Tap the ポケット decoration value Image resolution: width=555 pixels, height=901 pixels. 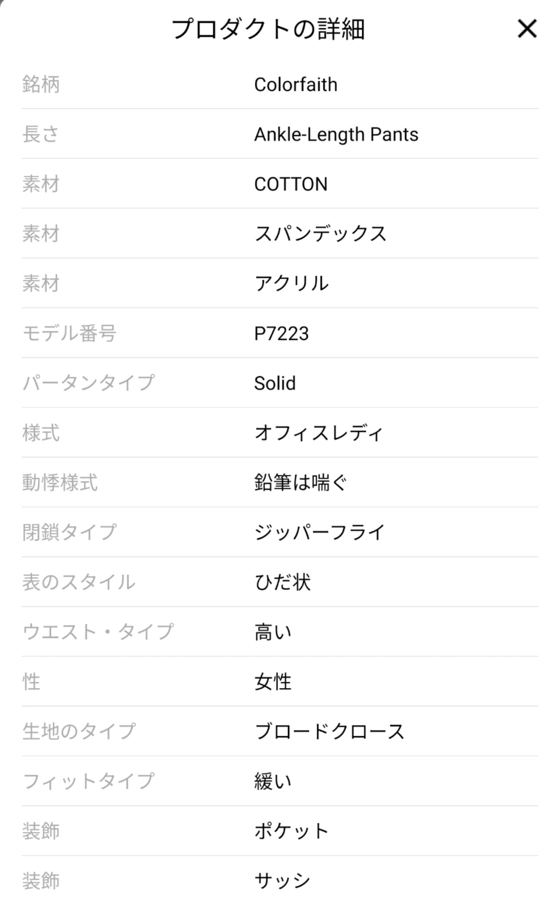(x=291, y=831)
